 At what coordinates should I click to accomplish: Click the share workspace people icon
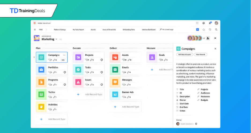[208, 38]
